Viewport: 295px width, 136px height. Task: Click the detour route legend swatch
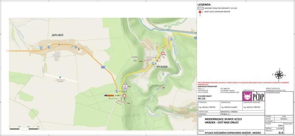pos(200,8)
